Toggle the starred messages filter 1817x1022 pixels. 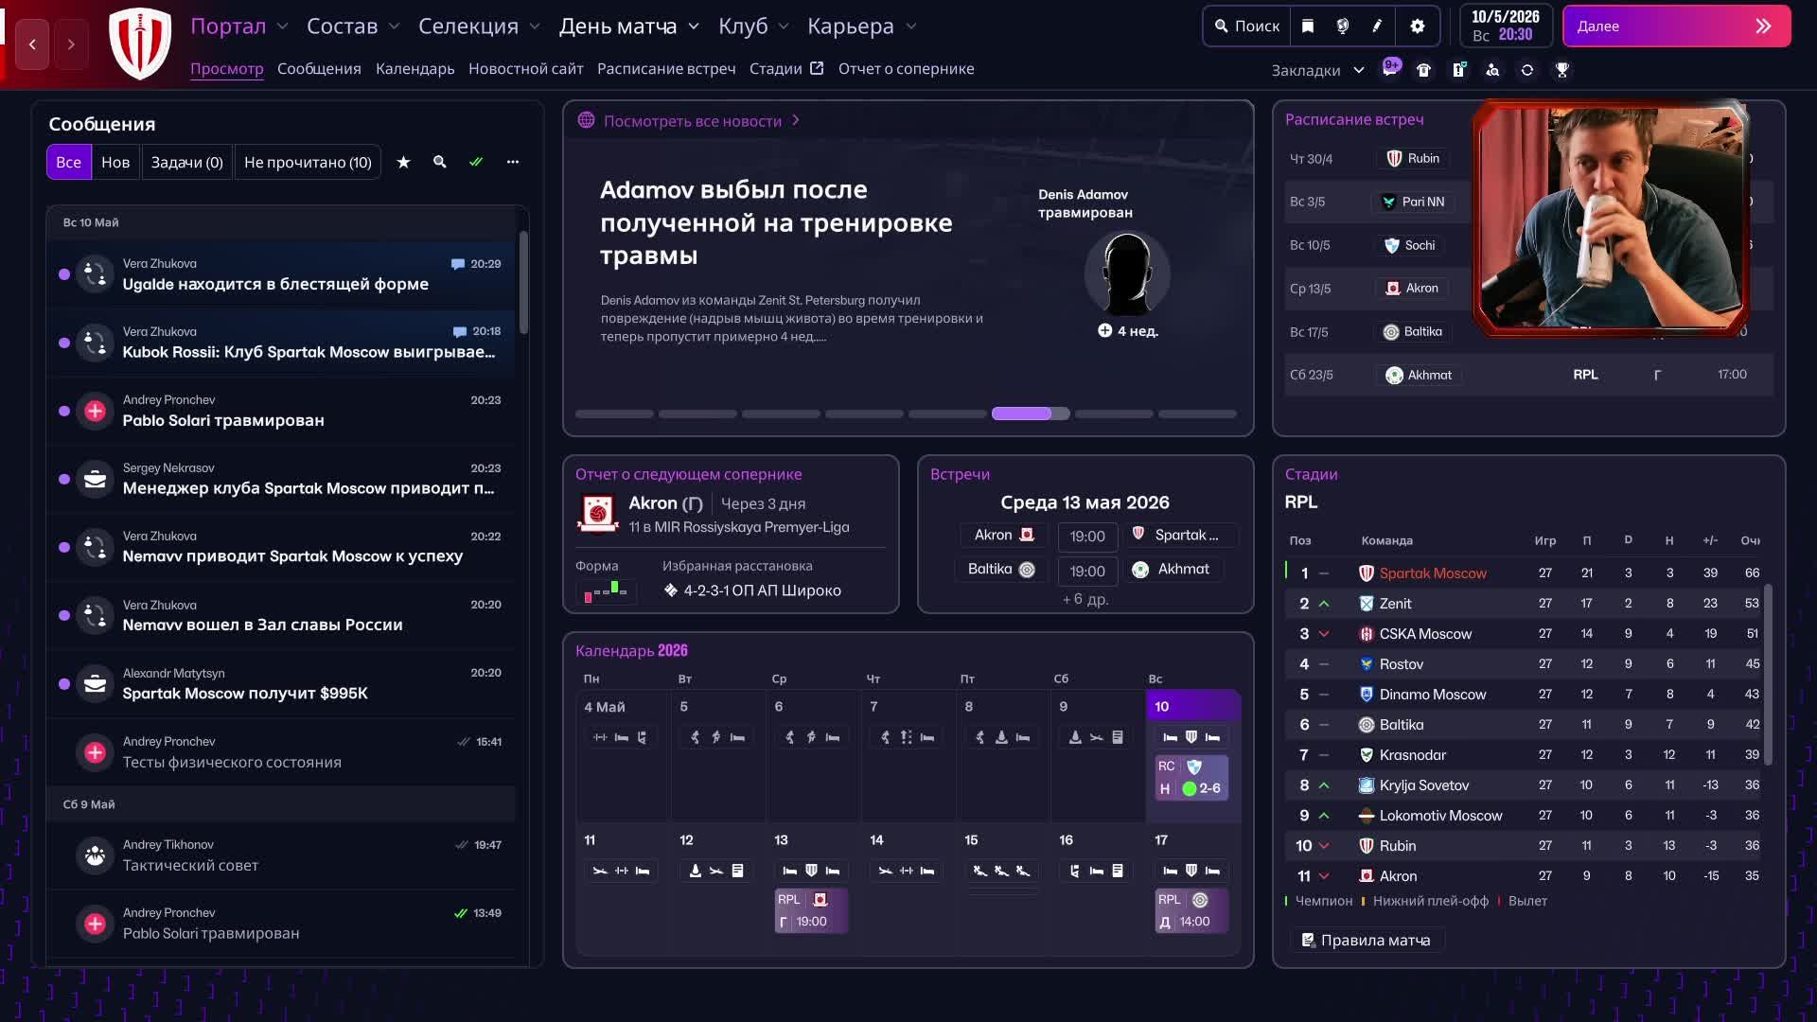pyautogui.click(x=403, y=162)
